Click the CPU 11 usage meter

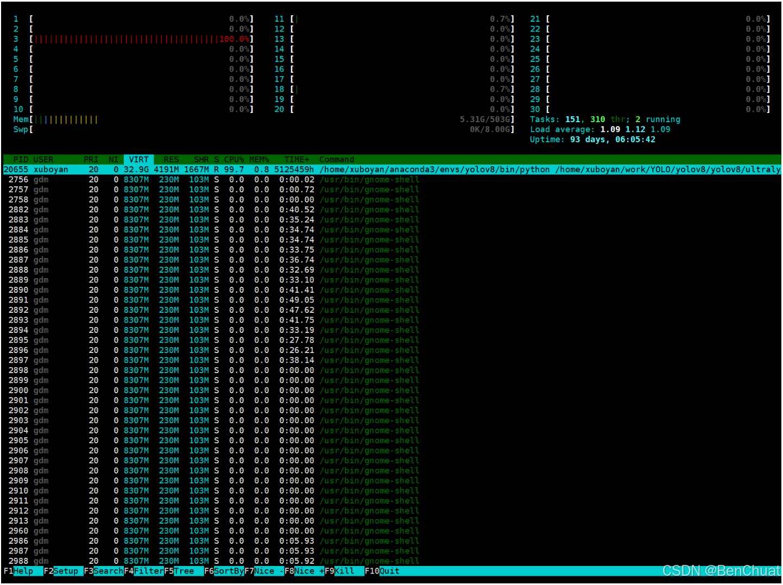[x=402, y=19]
